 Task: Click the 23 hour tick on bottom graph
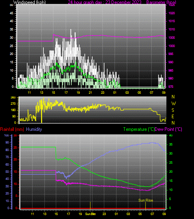point(104,214)
